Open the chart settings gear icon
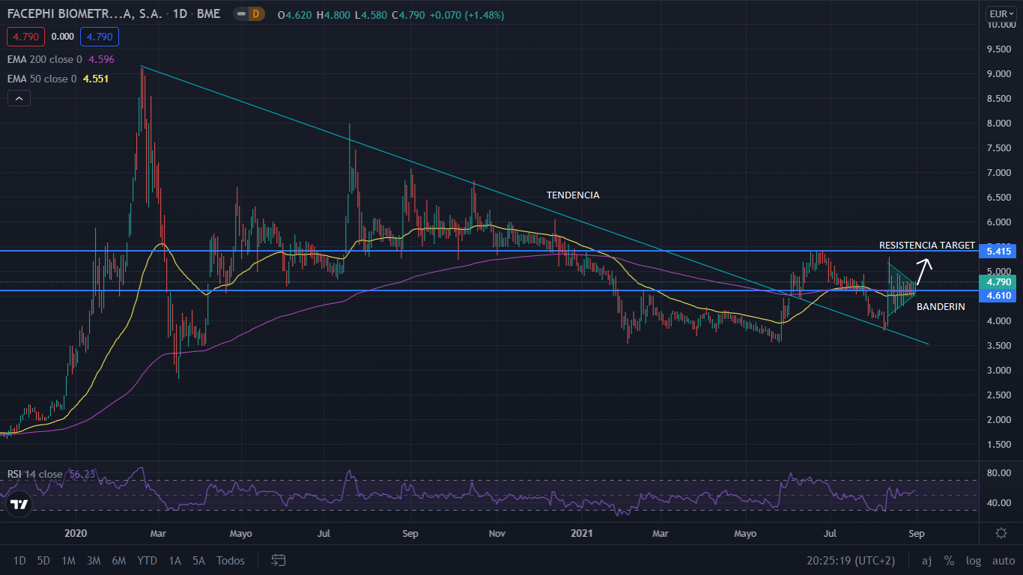 (x=1001, y=533)
